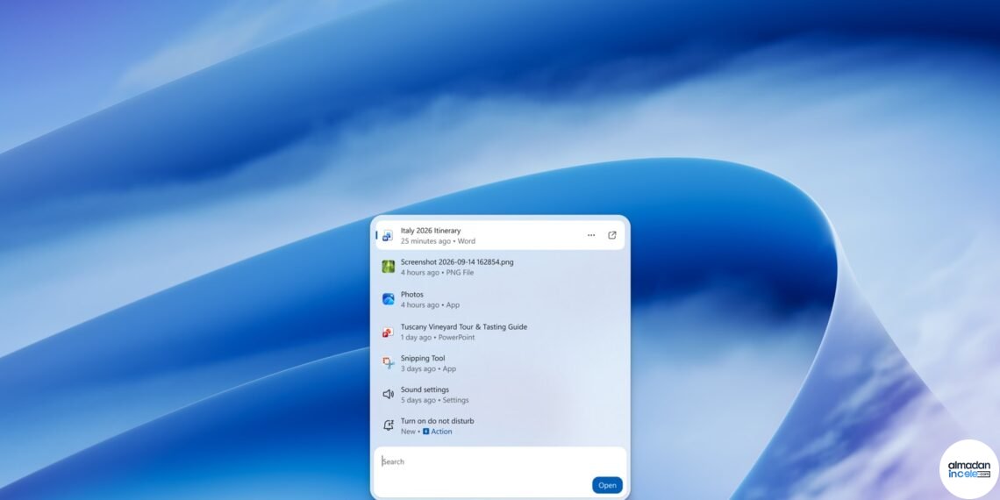Click the '5 days ago • Settings' subtitle
Image resolution: width=1000 pixels, height=500 pixels.
(x=434, y=401)
